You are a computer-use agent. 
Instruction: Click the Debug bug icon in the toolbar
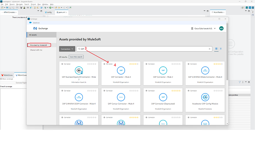[46, 8]
